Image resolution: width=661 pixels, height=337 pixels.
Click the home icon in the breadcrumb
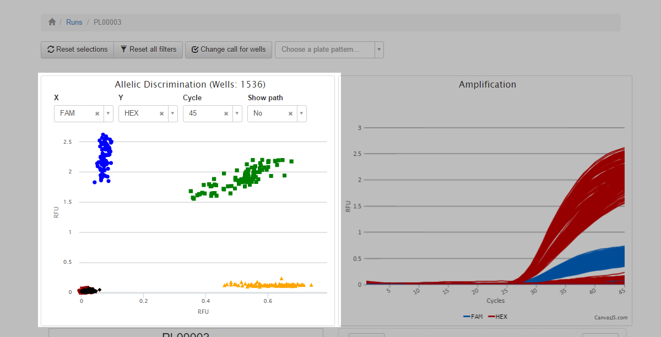pyautogui.click(x=52, y=22)
